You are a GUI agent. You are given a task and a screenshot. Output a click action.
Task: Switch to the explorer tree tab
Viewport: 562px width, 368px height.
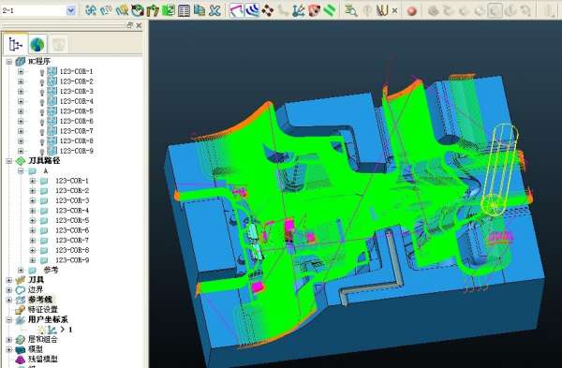pyautogui.click(x=15, y=44)
